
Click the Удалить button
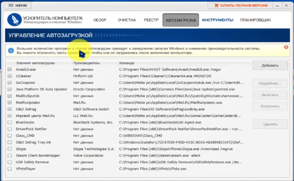(x=270, y=124)
